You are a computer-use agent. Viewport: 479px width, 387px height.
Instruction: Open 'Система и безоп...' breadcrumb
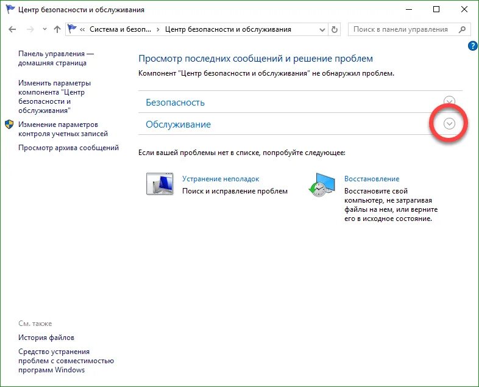click(121, 29)
